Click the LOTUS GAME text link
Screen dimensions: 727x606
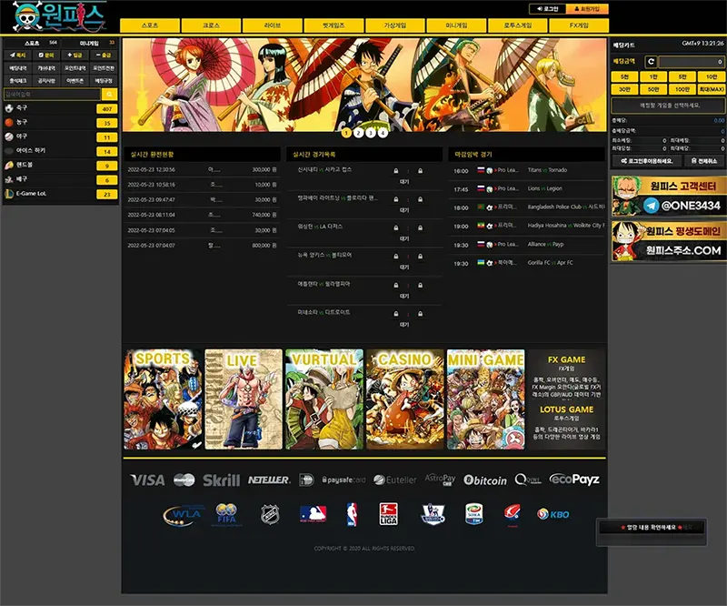[566, 409]
